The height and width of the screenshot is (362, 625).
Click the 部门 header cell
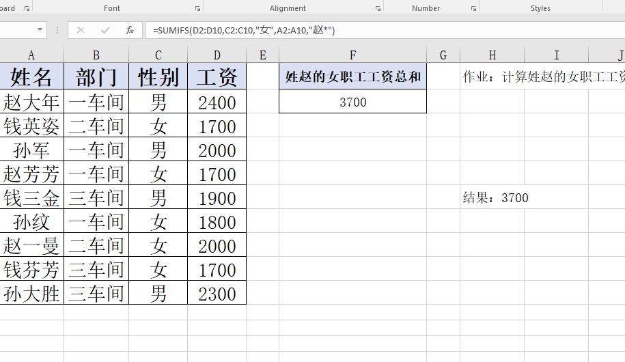pyautogui.click(x=96, y=76)
